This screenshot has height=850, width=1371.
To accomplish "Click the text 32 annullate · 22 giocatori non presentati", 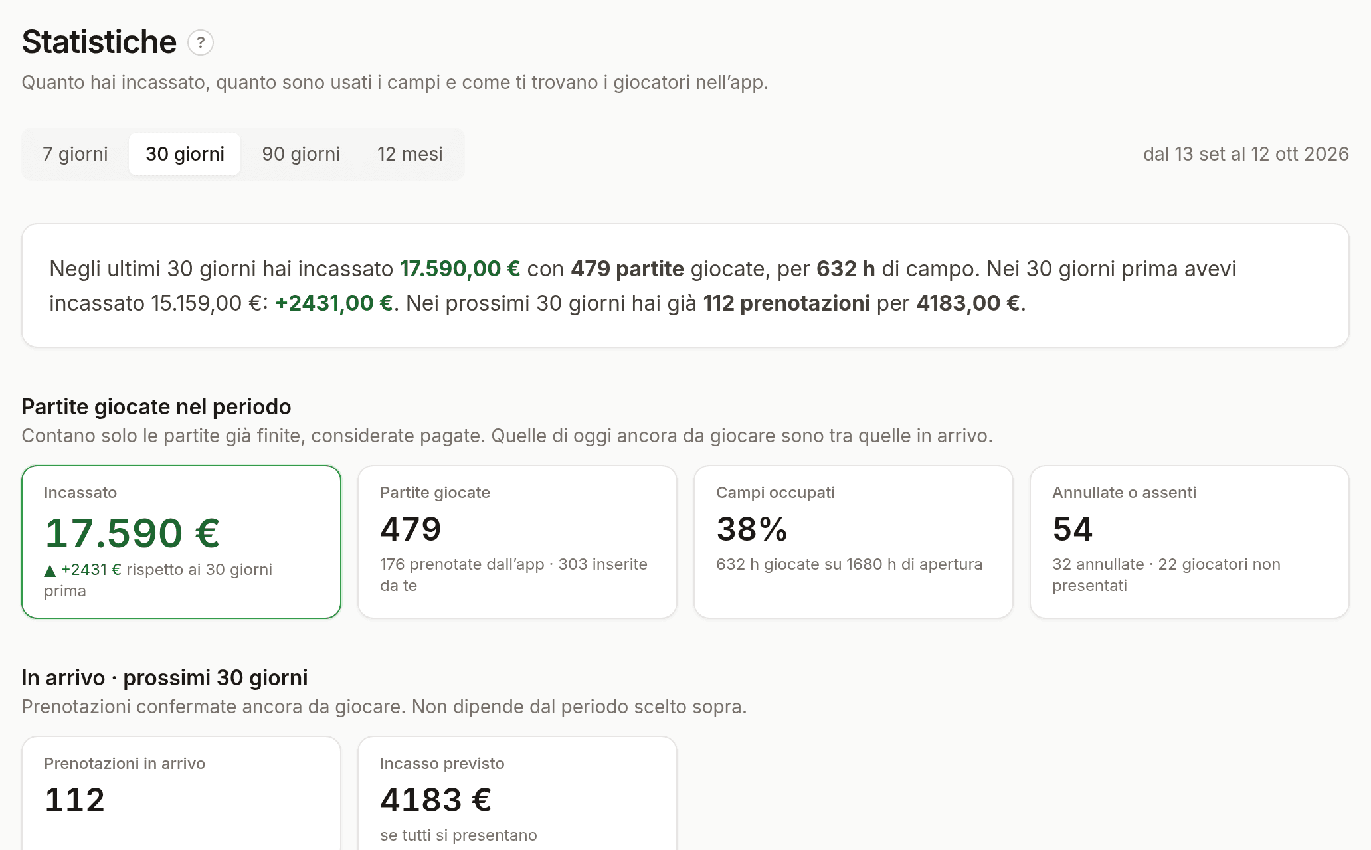I will tap(1166, 575).
